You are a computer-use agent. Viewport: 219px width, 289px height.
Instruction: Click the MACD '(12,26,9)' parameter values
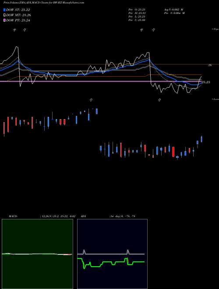click(58, 216)
